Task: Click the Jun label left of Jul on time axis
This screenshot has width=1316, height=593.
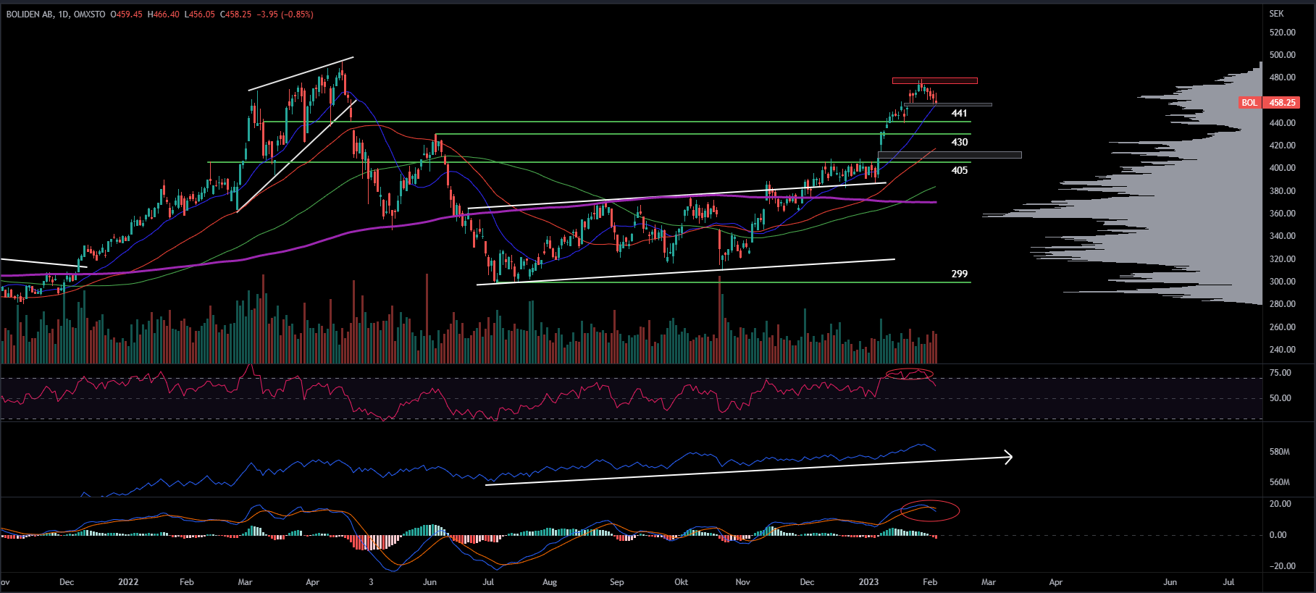Action: click(x=1170, y=582)
